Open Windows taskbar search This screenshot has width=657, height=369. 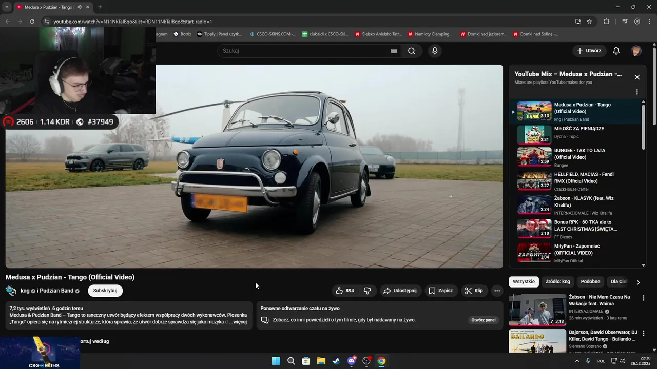tap(291, 361)
